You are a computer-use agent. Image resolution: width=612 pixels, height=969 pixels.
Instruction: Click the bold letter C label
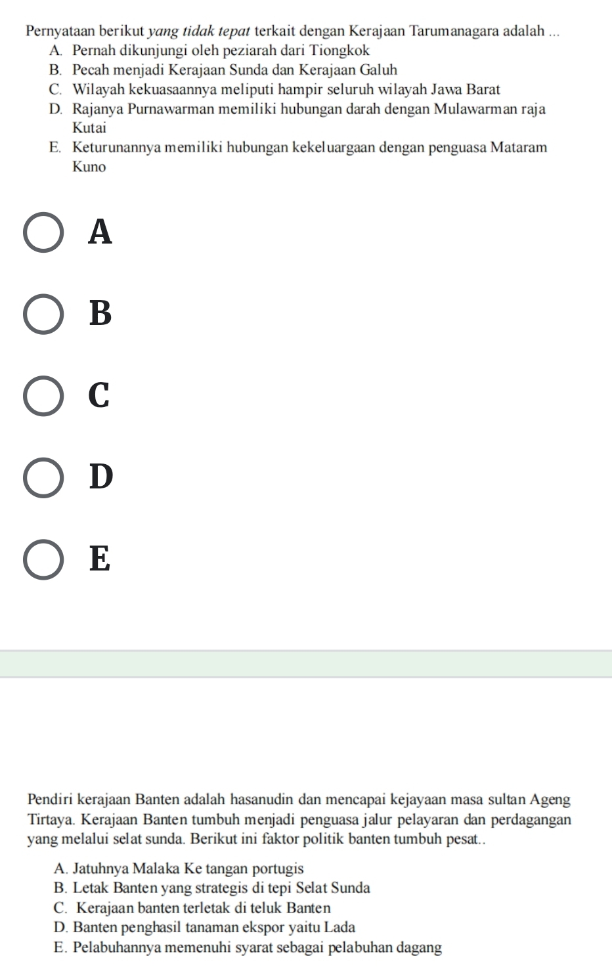[100, 395]
